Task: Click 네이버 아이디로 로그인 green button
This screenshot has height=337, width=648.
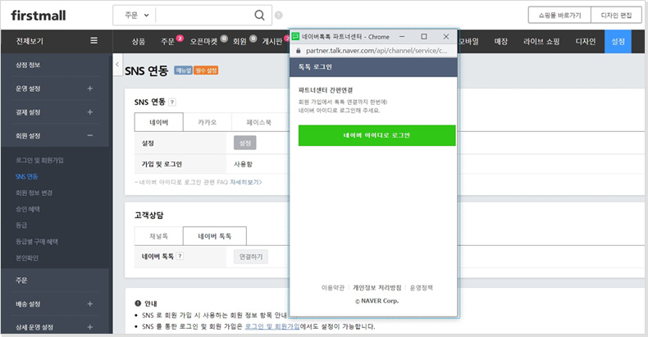Action: [376, 135]
